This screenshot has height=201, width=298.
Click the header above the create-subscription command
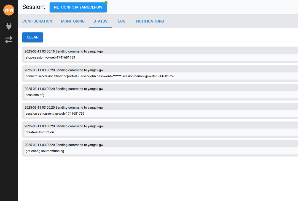(64, 126)
